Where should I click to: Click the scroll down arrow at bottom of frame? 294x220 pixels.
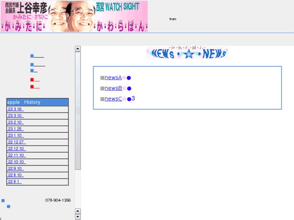pyautogui.click(x=78, y=217)
